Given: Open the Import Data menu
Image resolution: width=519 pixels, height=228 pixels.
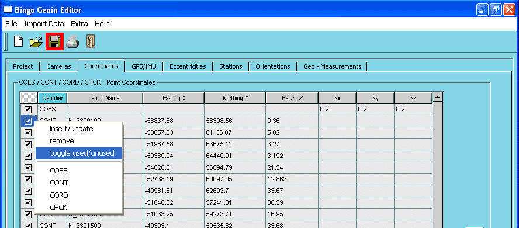Looking at the screenshot, I should (x=44, y=24).
